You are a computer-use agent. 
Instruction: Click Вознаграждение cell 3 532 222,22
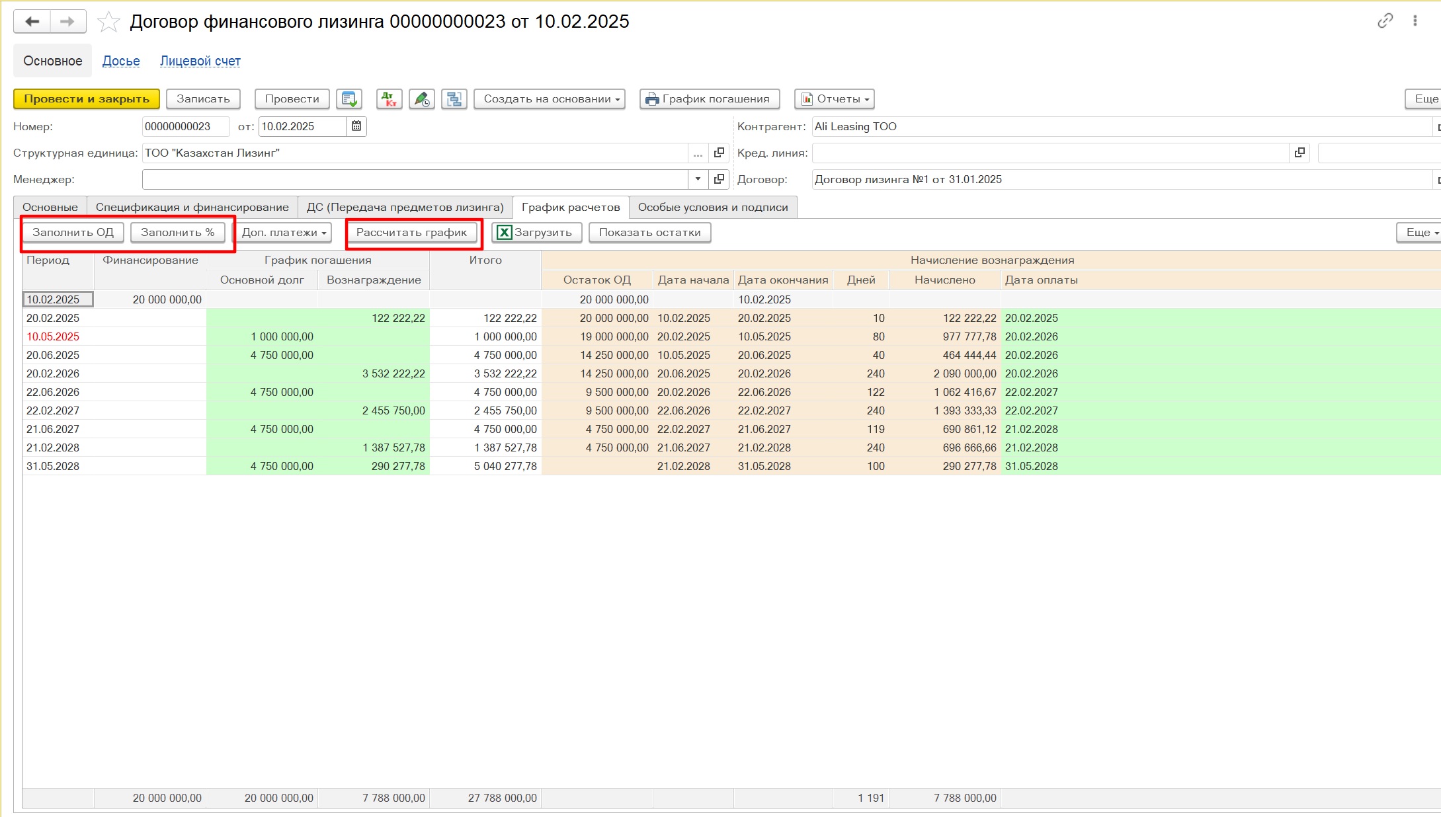coord(374,373)
